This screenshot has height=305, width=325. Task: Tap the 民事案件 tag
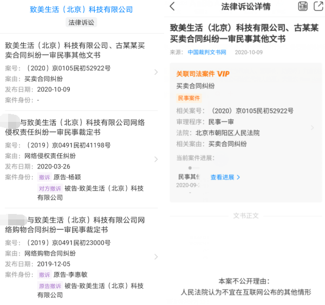189,98
